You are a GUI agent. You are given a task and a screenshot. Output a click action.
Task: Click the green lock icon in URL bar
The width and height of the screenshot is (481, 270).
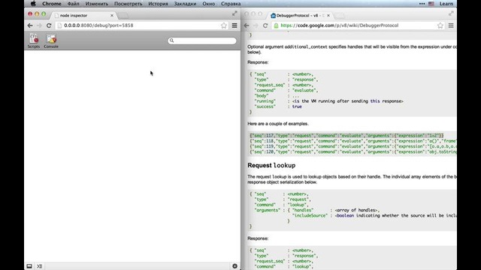[276, 25]
